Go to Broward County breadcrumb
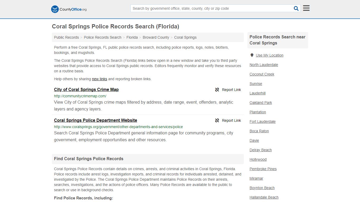The height and width of the screenshot is (202, 360). 156,37
